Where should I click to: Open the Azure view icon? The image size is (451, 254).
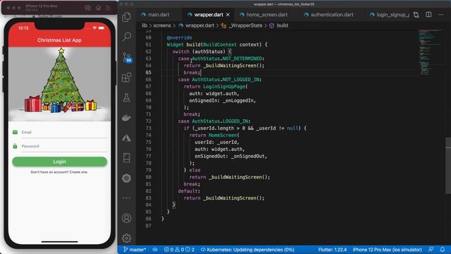tap(127, 138)
